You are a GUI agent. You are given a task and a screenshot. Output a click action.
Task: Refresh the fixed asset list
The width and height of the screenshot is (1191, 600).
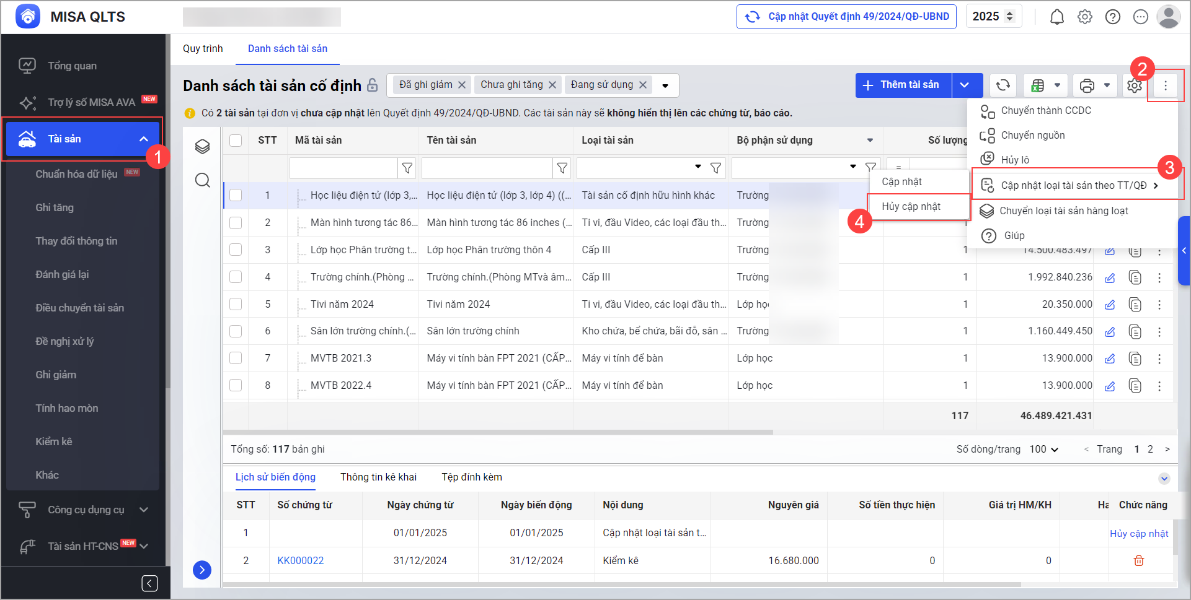[1003, 85]
